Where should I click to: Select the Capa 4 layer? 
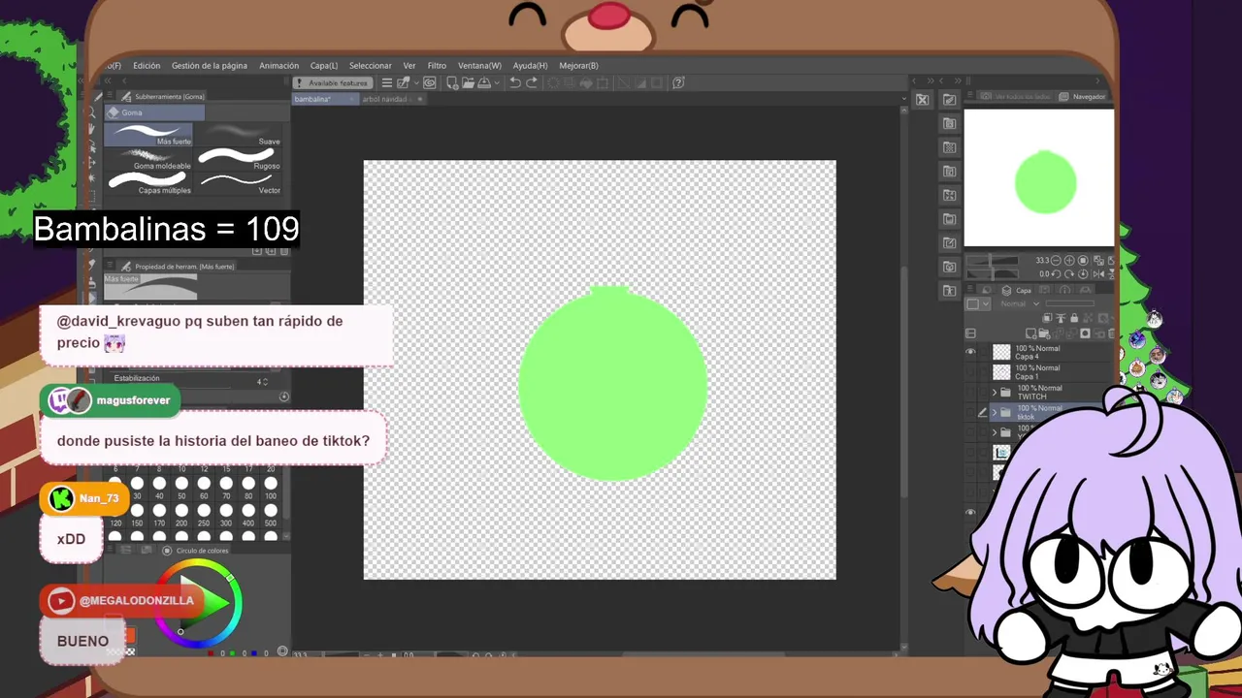click(1053, 353)
